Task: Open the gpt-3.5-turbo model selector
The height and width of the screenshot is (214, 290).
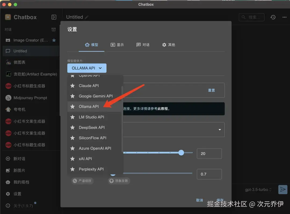Action: (258, 190)
